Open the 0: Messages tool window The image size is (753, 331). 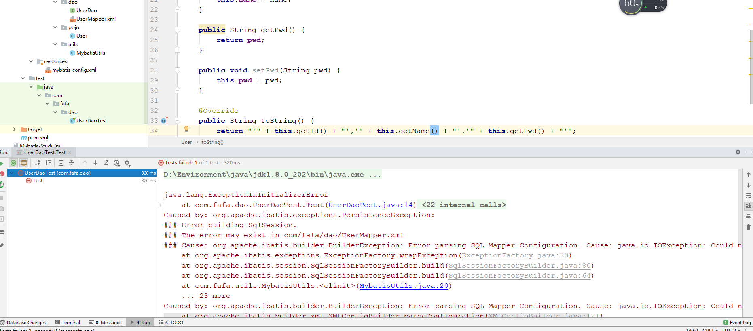105,323
